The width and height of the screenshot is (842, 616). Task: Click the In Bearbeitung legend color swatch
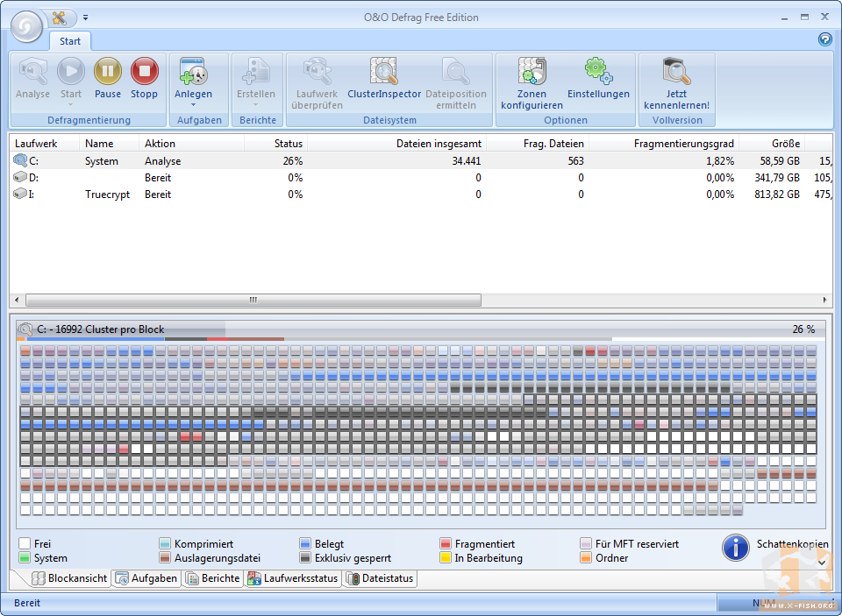446,557
